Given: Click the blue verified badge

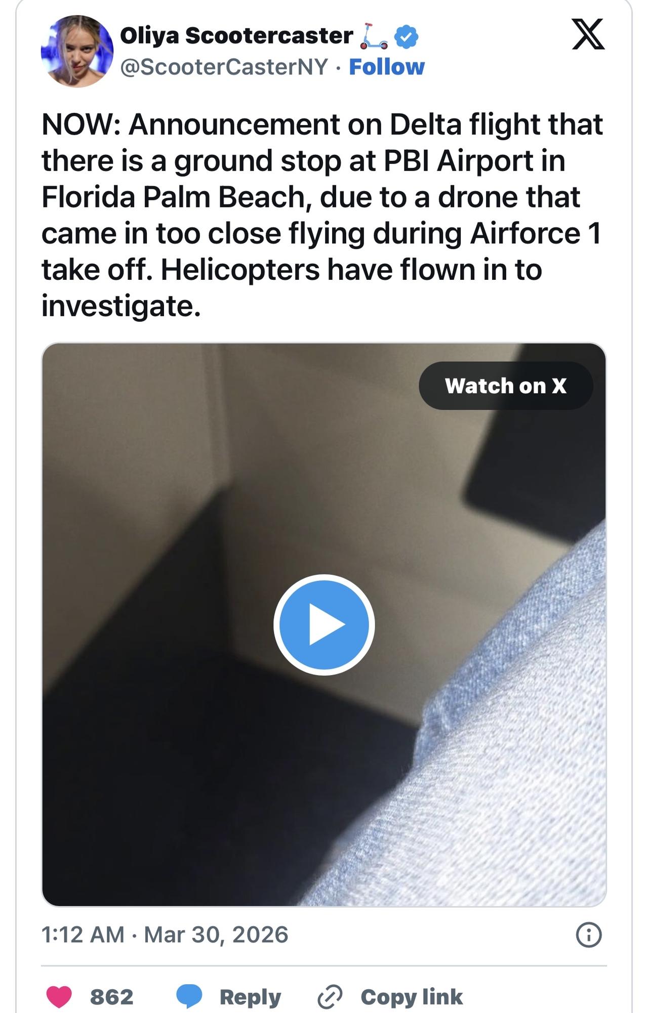Looking at the screenshot, I should pos(406,36).
